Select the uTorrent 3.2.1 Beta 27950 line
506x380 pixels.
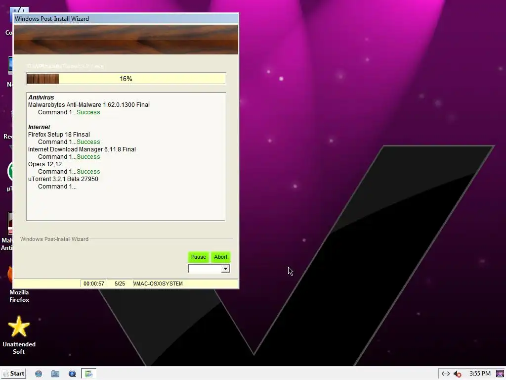pos(63,179)
